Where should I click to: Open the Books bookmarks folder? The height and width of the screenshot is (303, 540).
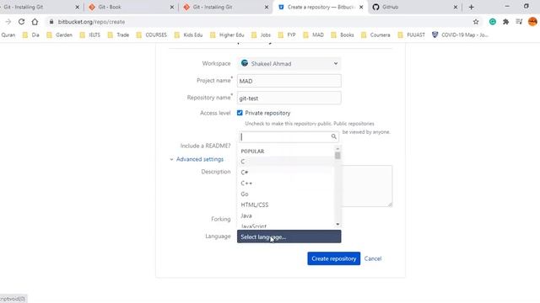pos(343,35)
